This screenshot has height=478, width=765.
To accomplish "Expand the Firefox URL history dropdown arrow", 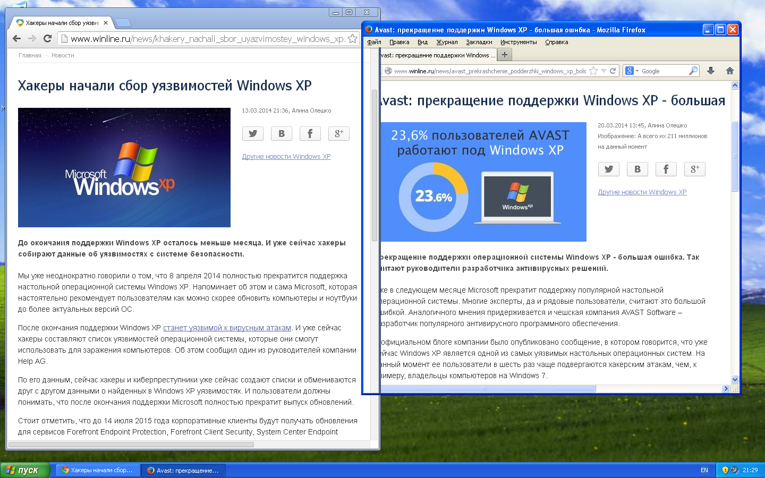I will (603, 71).
